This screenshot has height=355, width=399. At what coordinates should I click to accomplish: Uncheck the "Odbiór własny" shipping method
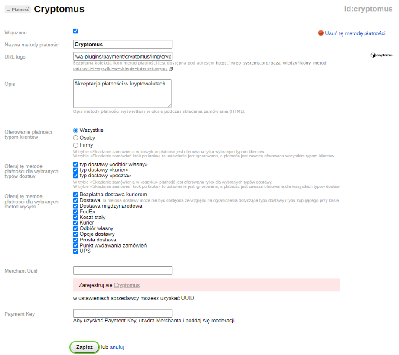pyautogui.click(x=75, y=228)
